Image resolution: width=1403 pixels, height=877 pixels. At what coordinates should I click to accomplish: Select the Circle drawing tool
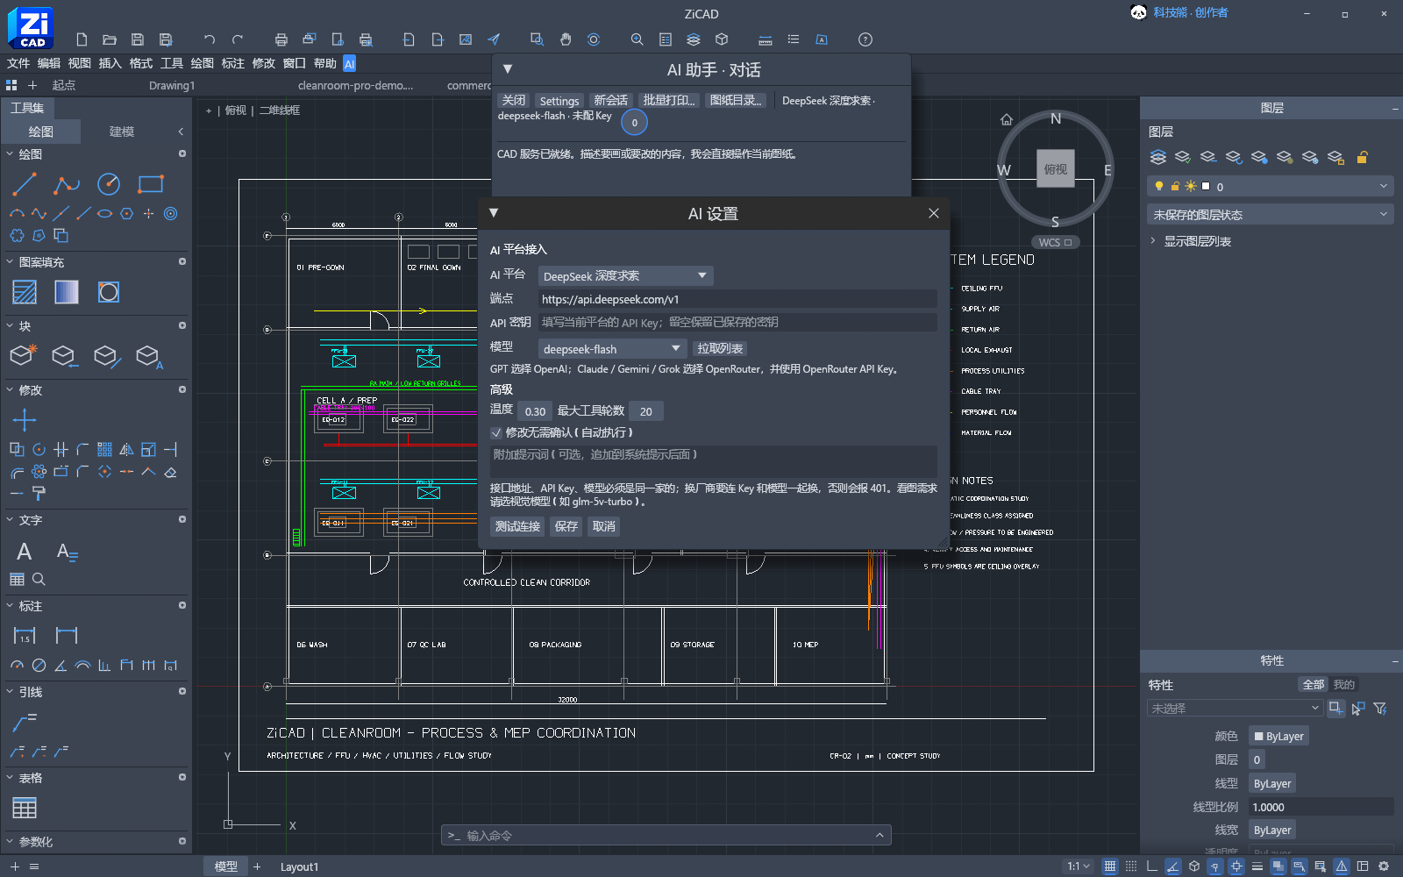point(109,184)
